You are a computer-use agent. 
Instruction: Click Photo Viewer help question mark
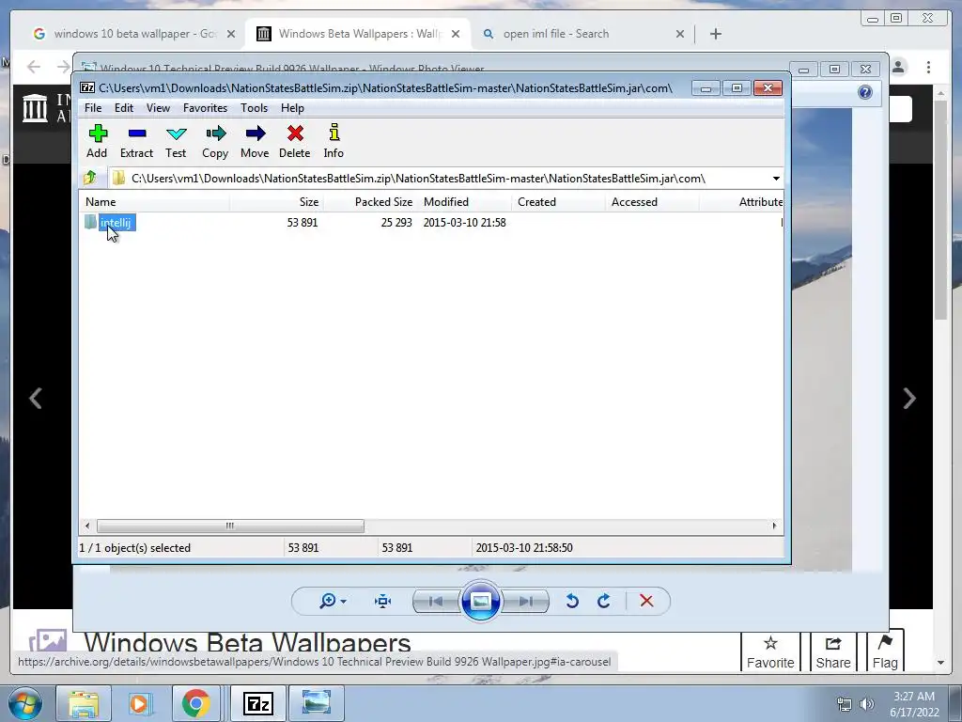[x=865, y=92]
